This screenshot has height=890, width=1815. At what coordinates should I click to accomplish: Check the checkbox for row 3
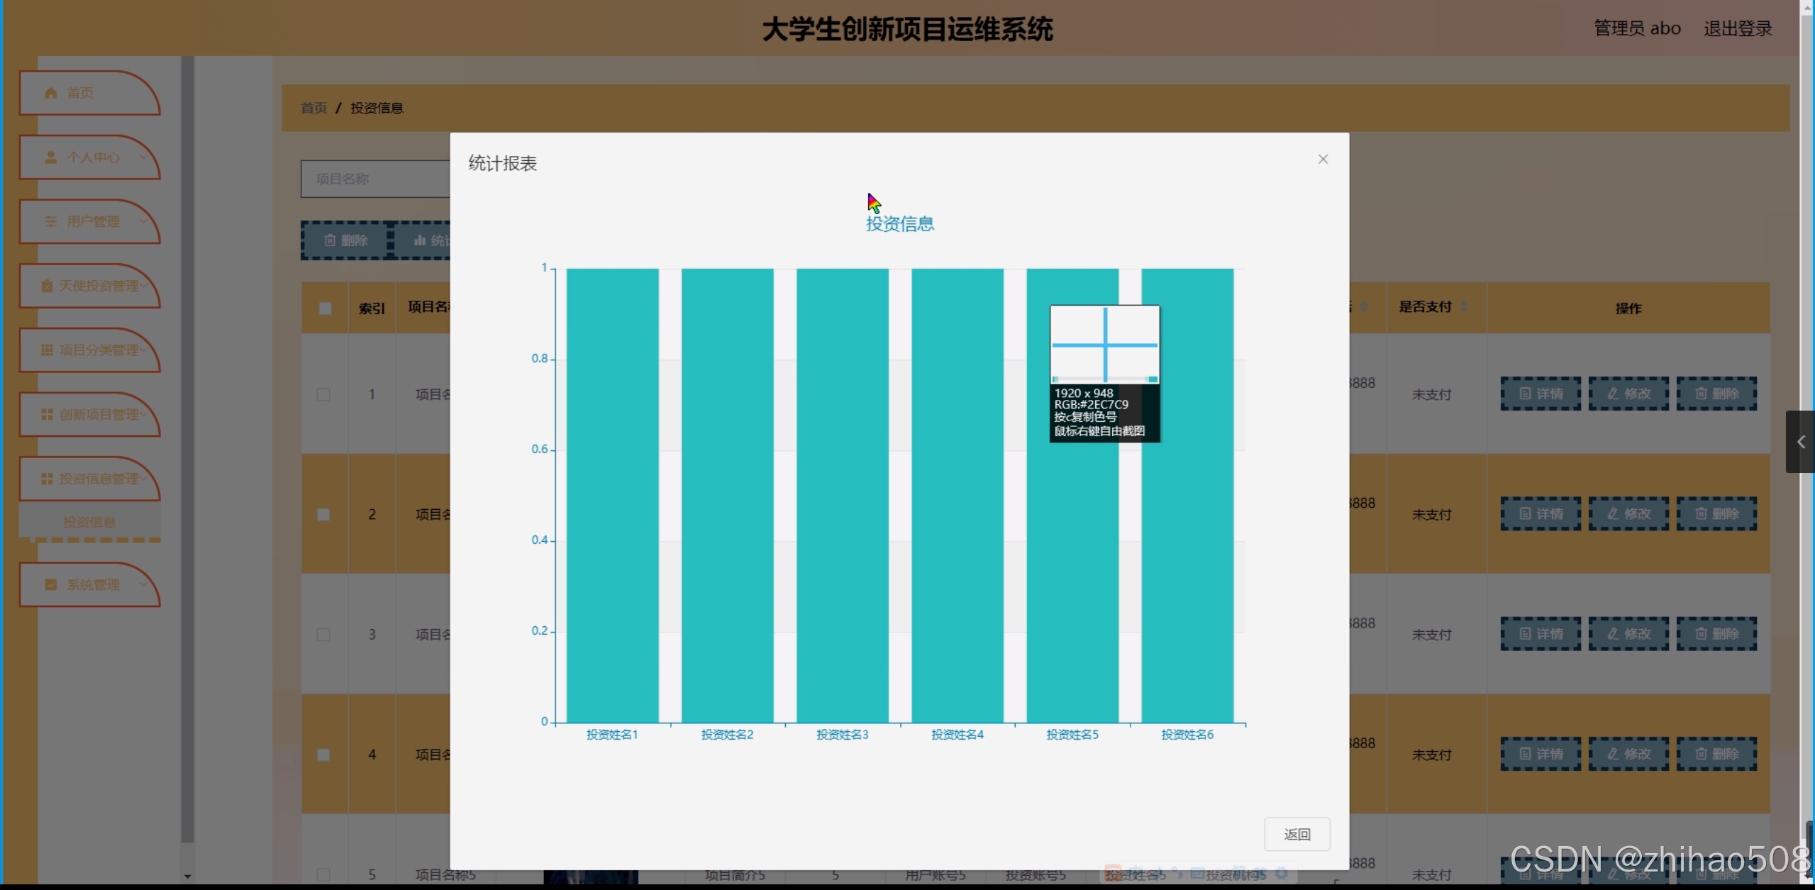pos(323,635)
